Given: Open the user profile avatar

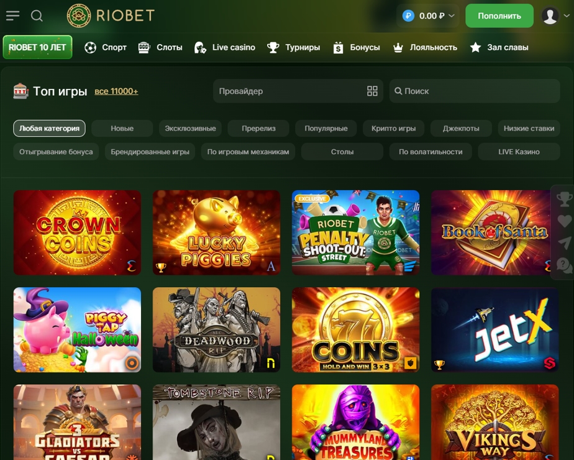Looking at the screenshot, I should click(x=550, y=16).
